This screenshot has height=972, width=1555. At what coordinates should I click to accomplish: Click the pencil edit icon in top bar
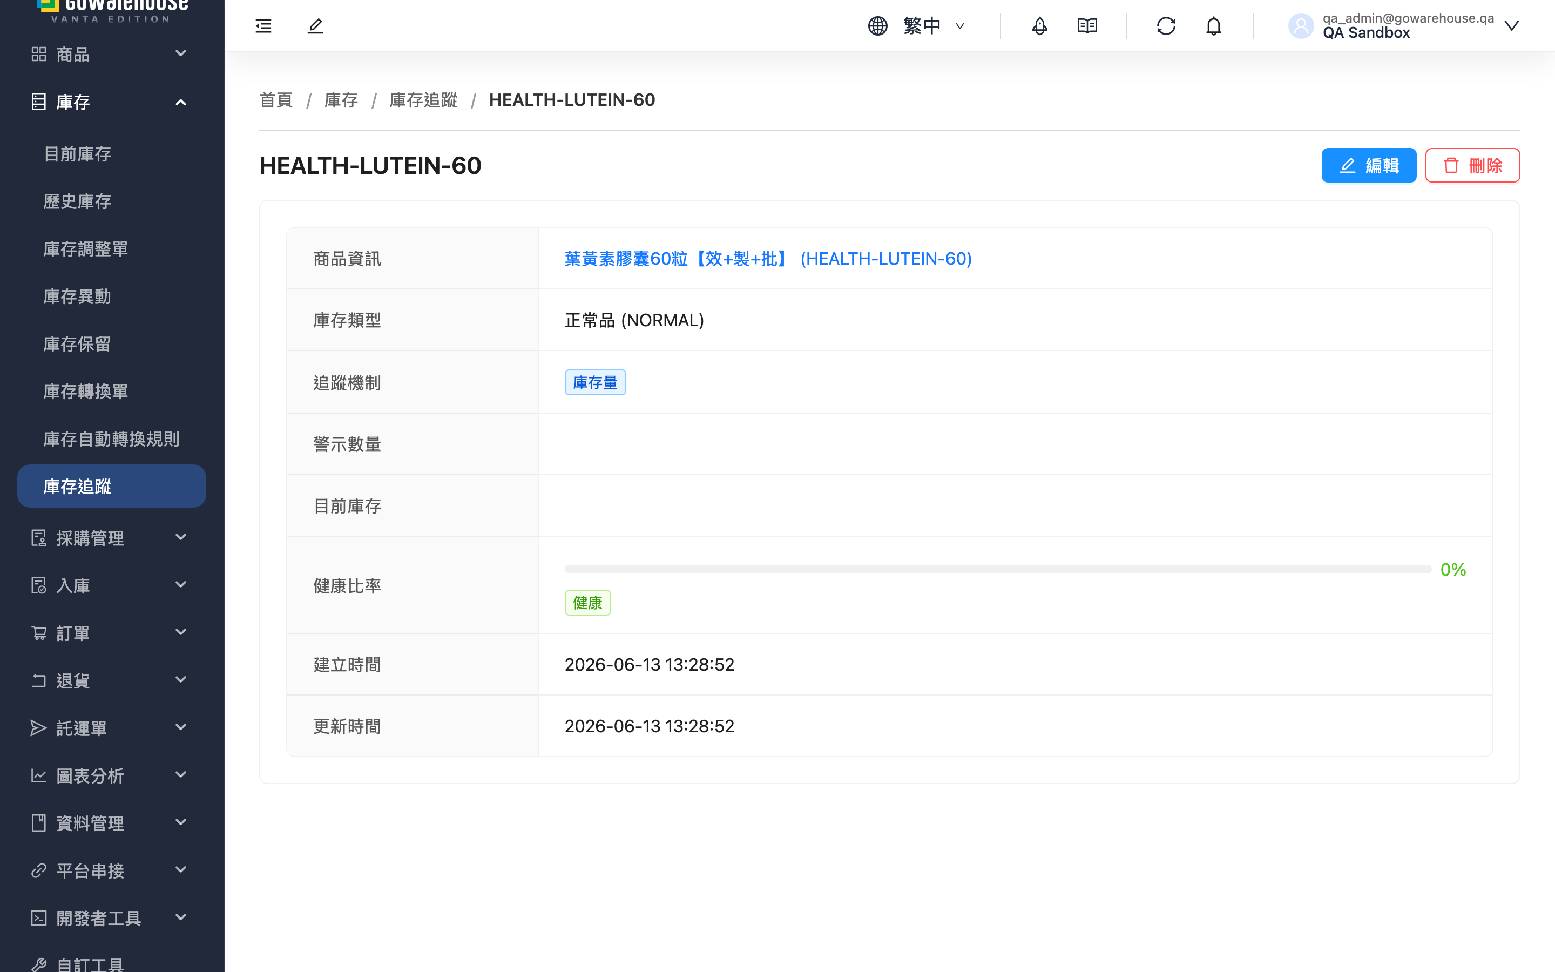click(315, 26)
